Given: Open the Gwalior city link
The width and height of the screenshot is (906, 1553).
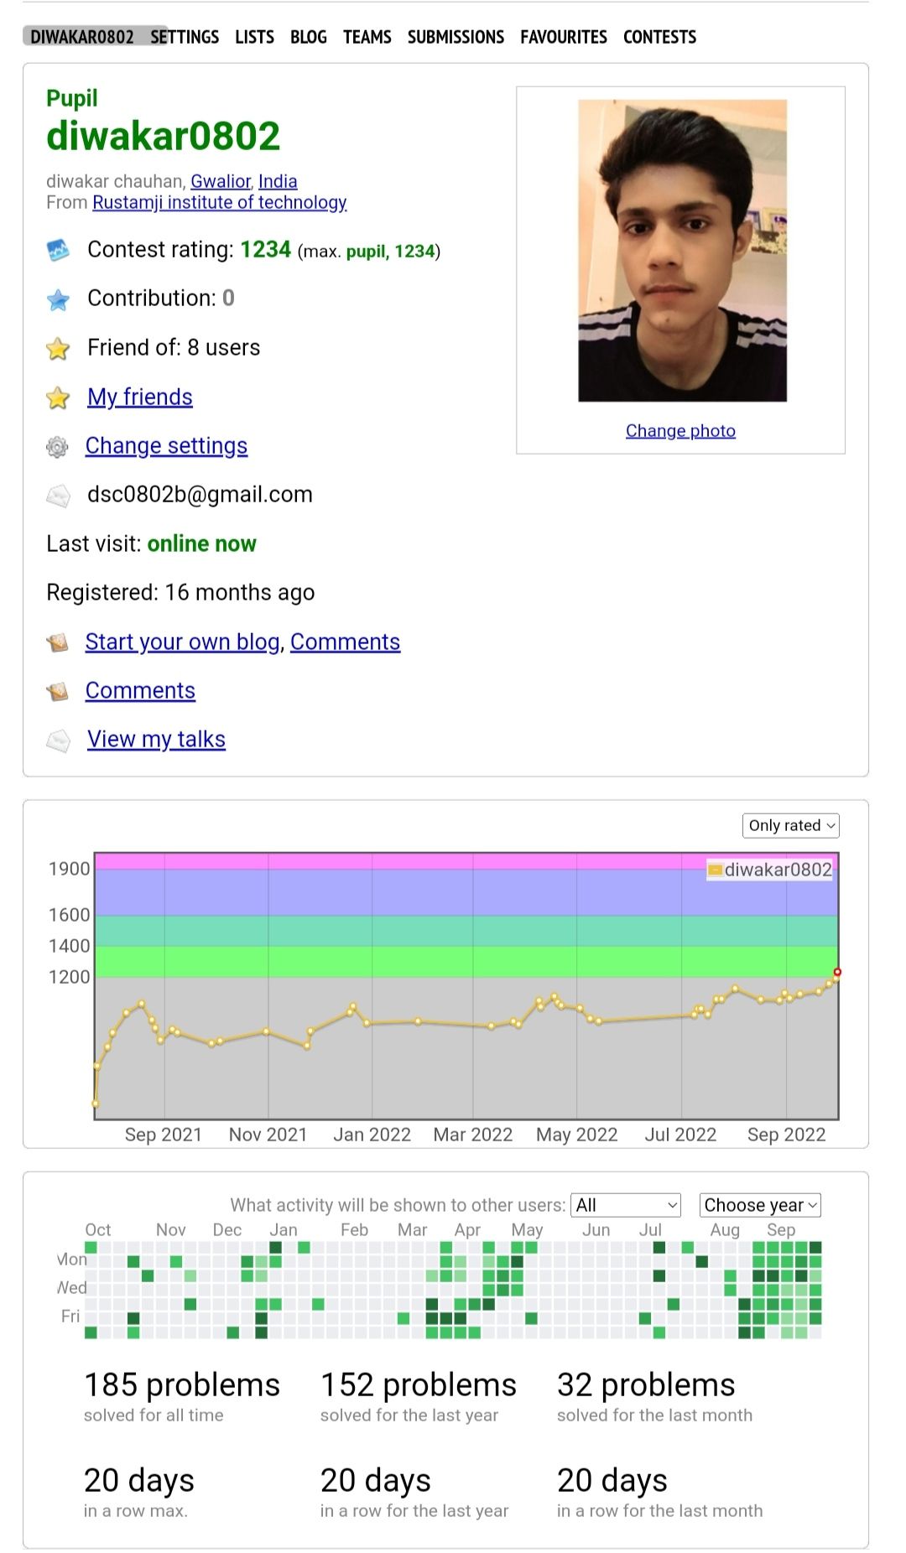Looking at the screenshot, I should tap(221, 181).
